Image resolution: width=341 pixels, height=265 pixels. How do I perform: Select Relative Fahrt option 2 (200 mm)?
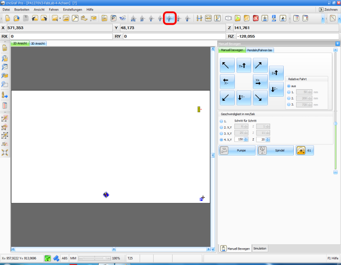[289, 98]
